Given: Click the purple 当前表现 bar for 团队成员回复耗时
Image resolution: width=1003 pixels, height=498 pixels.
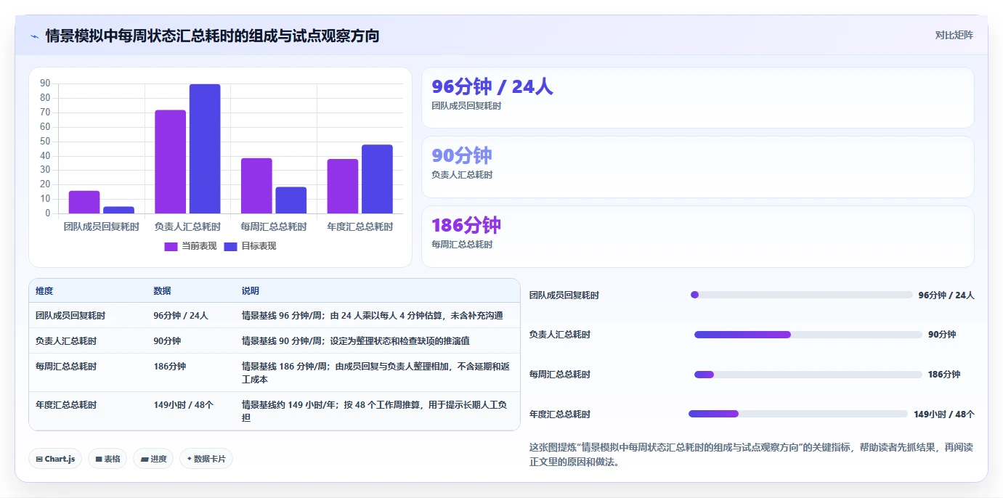Looking at the screenshot, I should (x=84, y=202).
